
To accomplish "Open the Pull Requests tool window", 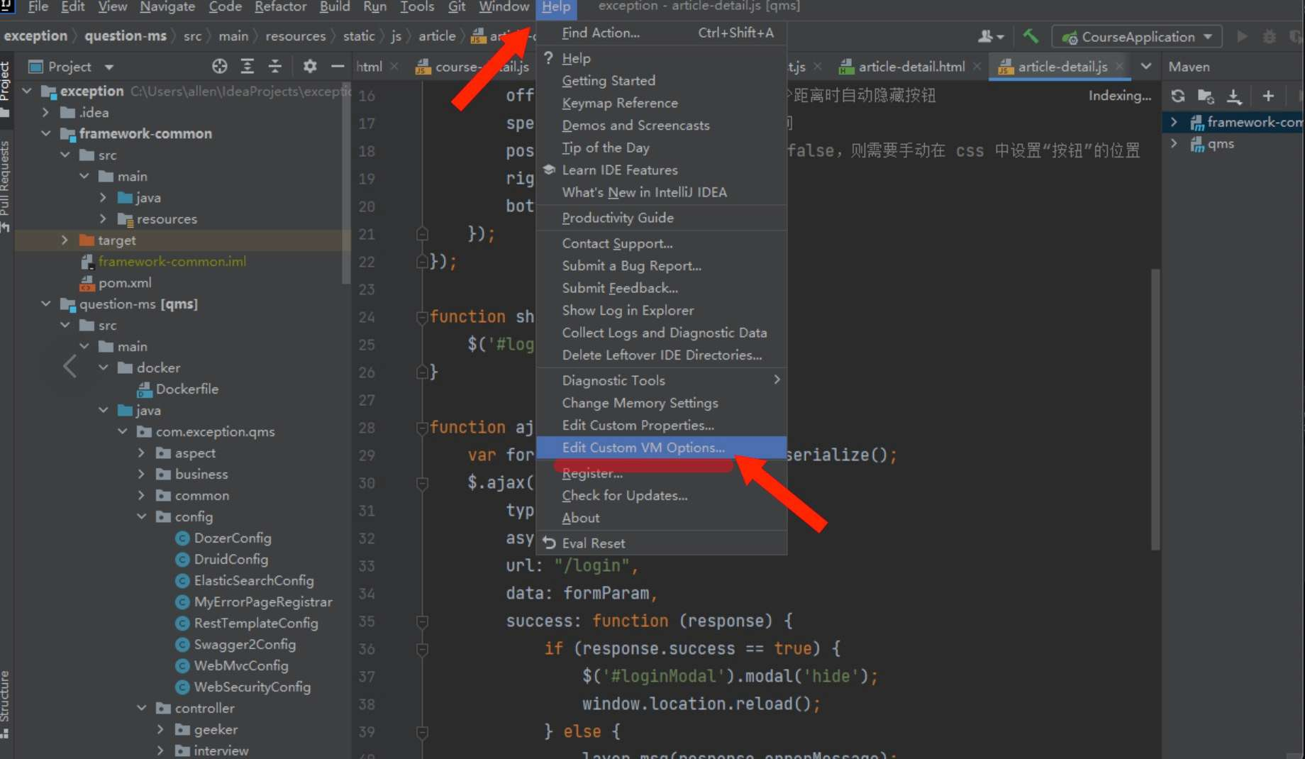I will click(x=6, y=186).
